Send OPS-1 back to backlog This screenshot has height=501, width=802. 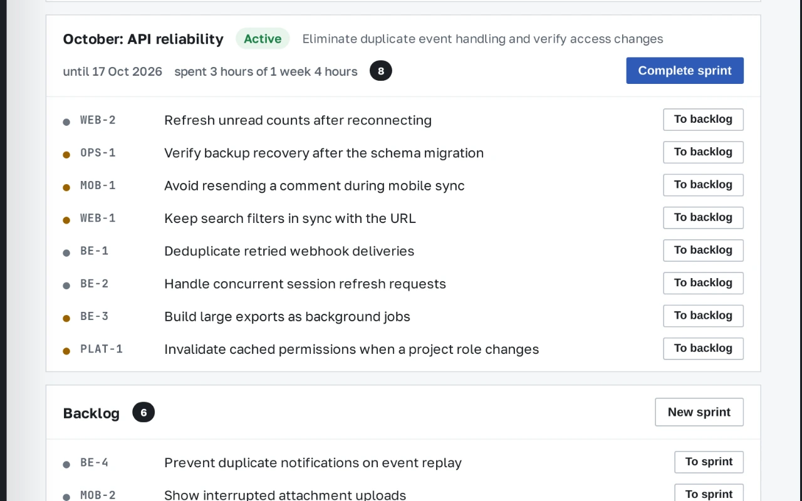click(703, 152)
